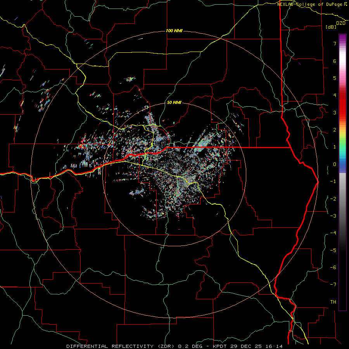Select the 7 value on color scale

pyautogui.click(x=335, y=43)
